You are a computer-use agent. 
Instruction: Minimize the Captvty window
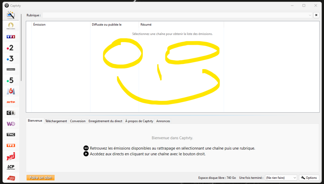(x=292, y=6)
